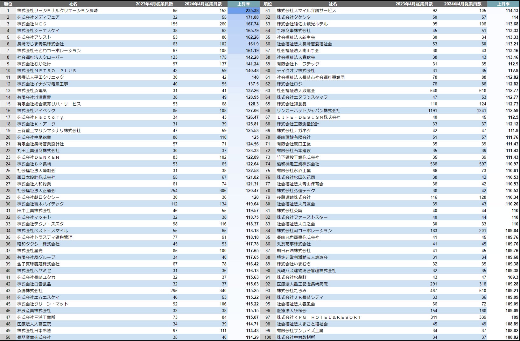The height and width of the screenshot is (341, 520).
Task: Click employee count 1191 for リンガーハットジャパン
Action: [433, 110]
